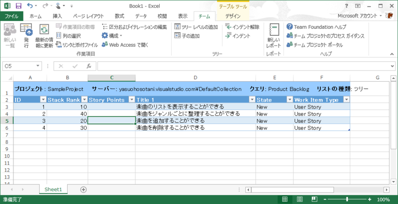Click the Publish (発行) button
This screenshot has height=204, width=398.
coord(26,35)
